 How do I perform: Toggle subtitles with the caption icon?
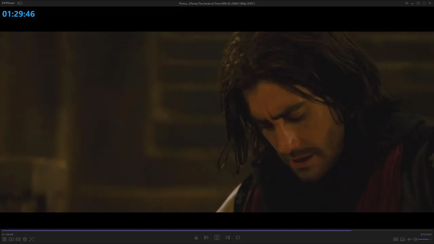tap(402, 239)
